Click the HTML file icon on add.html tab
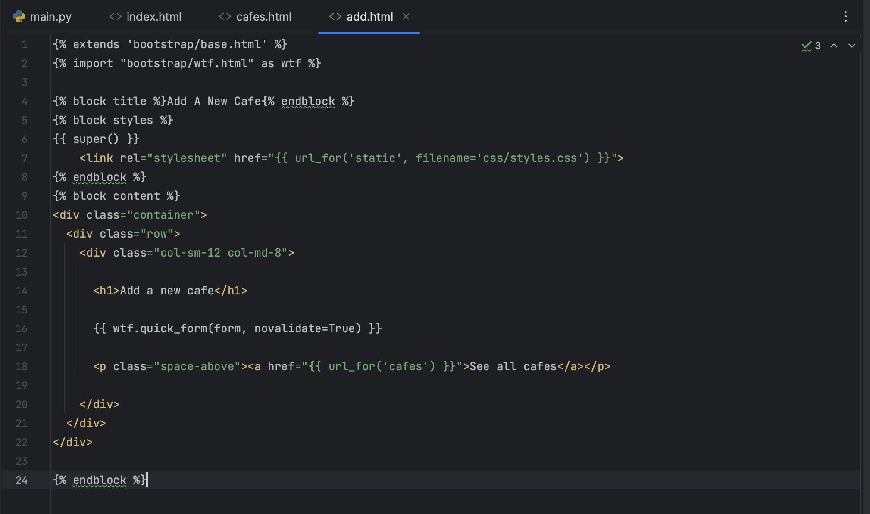This screenshot has height=514, width=870. coord(335,16)
